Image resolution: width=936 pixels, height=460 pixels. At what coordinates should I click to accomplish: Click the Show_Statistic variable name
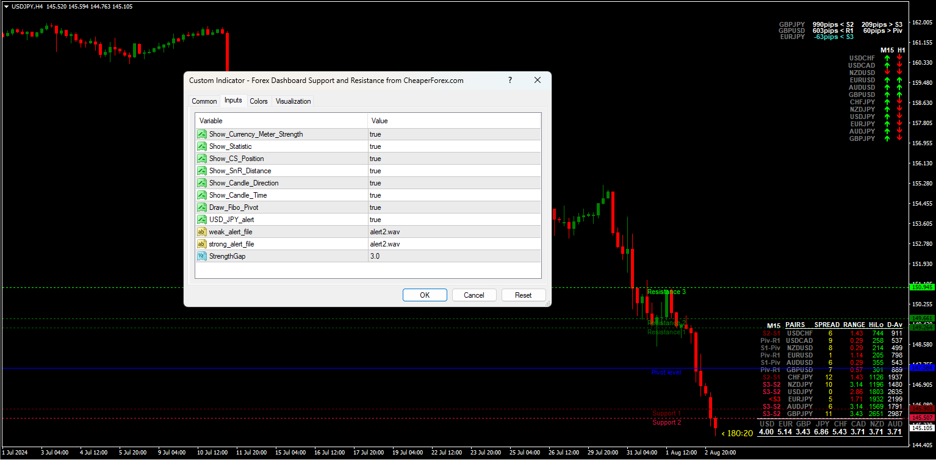[x=230, y=146]
